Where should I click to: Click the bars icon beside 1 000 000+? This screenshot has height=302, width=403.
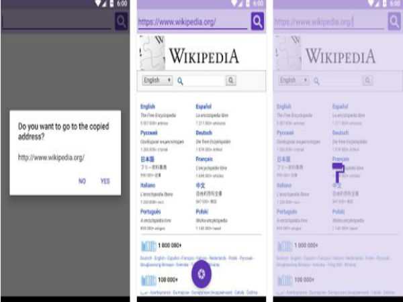pos(148,246)
